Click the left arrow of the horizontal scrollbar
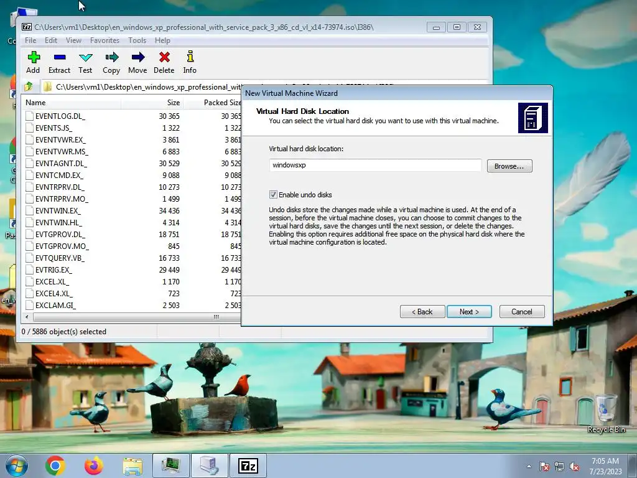Viewport: 637px width, 478px height. (27, 317)
